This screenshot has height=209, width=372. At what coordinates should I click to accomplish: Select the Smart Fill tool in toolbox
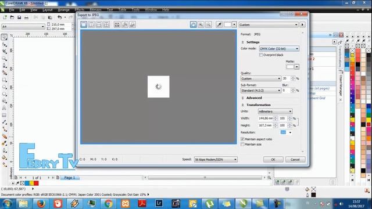point(4,73)
